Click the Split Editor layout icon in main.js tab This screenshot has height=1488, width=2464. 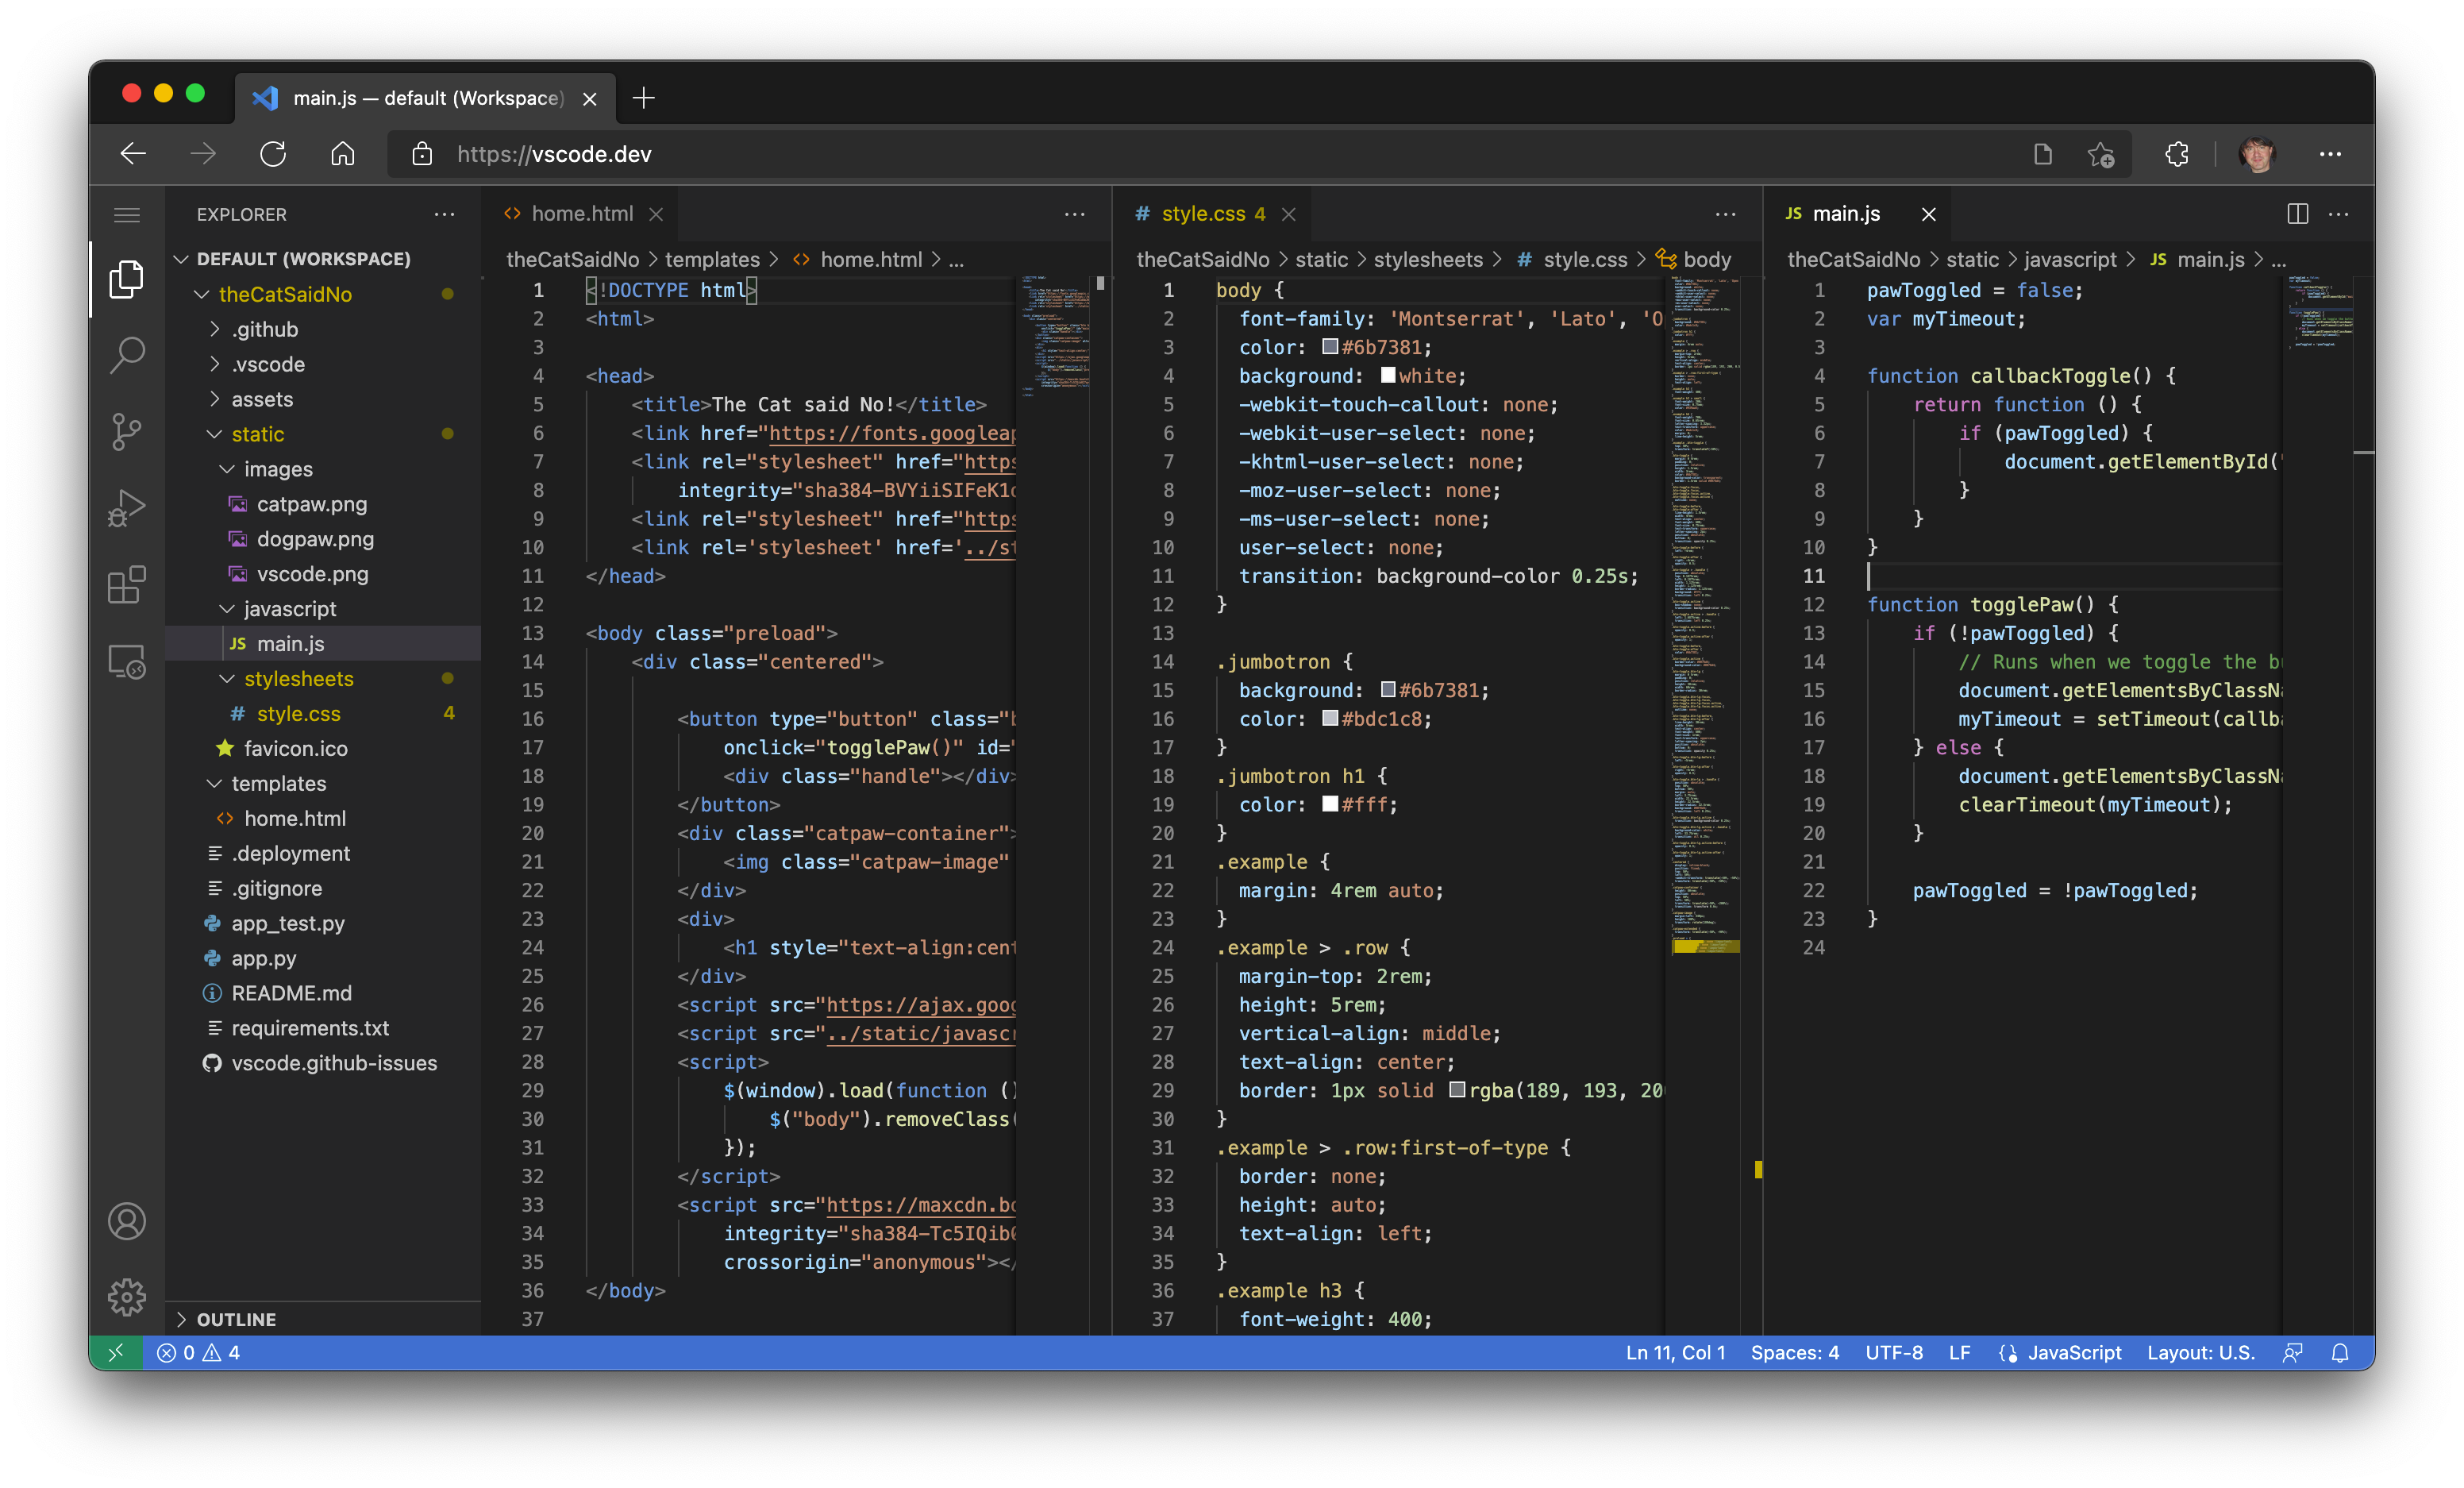pyautogui.click(x=2299, y=211)
